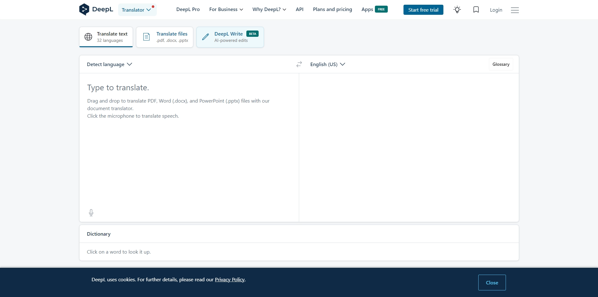Image resolution: width=598 pixels, height=297 pixels.
Task: Click the DeepL logo icon
Action: click(x=84, y=9)
